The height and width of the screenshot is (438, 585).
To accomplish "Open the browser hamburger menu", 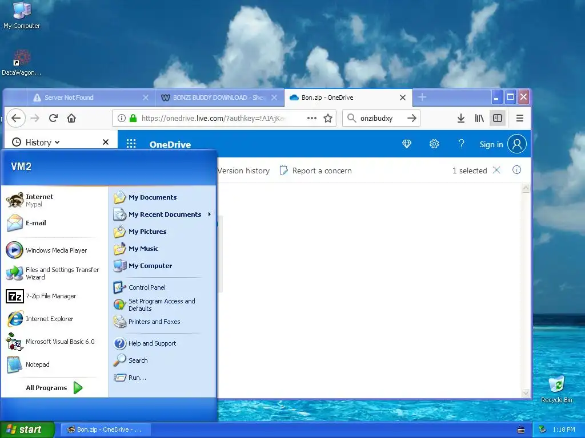I will pyautogui.click(x=519, y=118).
